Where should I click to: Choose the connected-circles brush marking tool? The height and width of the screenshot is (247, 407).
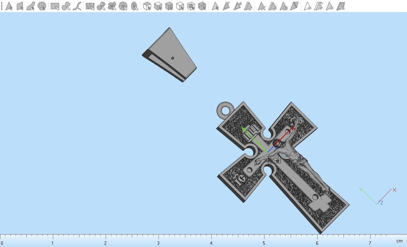pos(66,6)
